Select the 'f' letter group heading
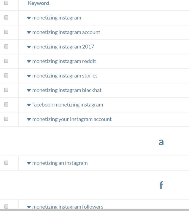189x211 pixels. (161, 185)
